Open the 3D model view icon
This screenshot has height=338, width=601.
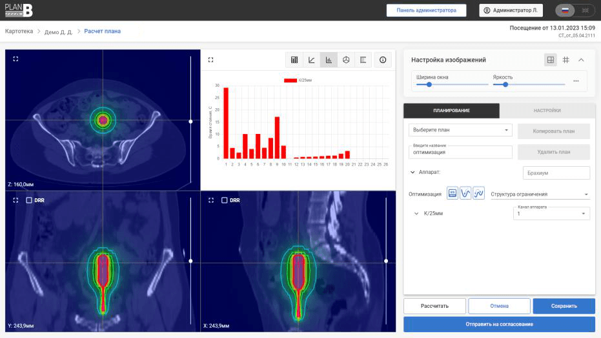[346, 60]
